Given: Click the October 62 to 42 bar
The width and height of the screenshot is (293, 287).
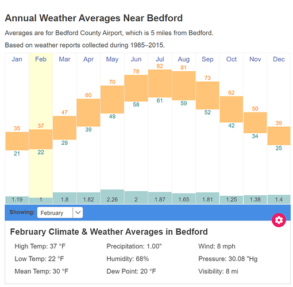Looking at the screenshot, I should (x=232, y=109).
